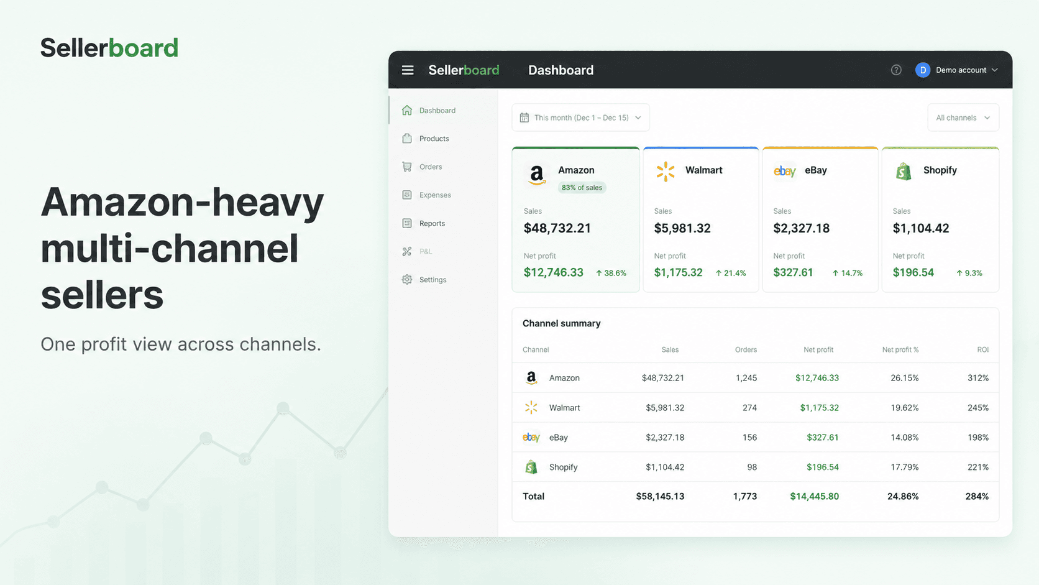The height and width of the screenshot is (585, 1039).
Task: Click the Settings gear icon
Action: pos(407,280)
